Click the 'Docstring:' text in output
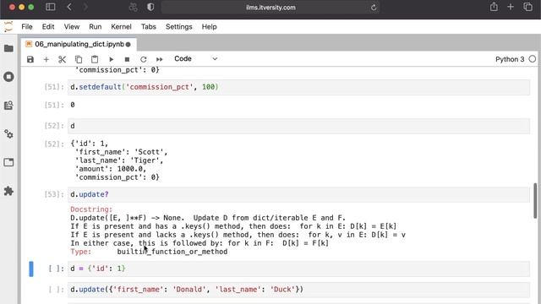 coord(91,209)
